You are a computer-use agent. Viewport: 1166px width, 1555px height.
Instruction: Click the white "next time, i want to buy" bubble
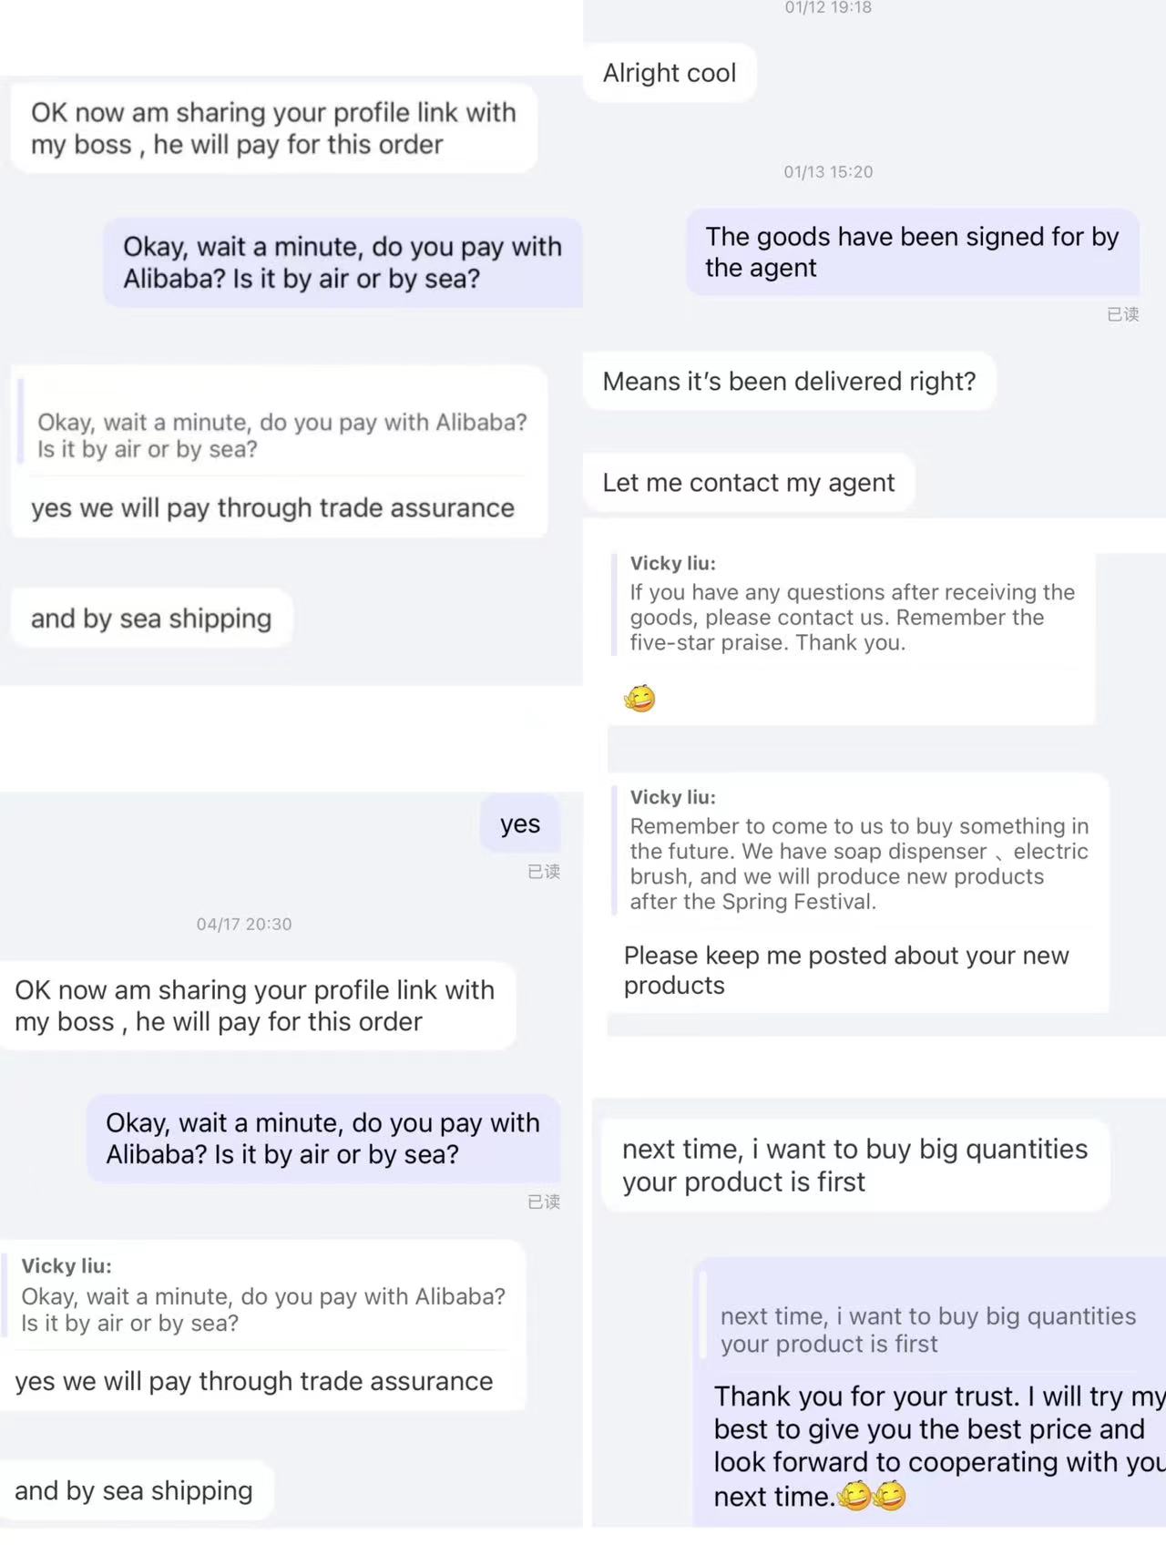[854, 1165]
